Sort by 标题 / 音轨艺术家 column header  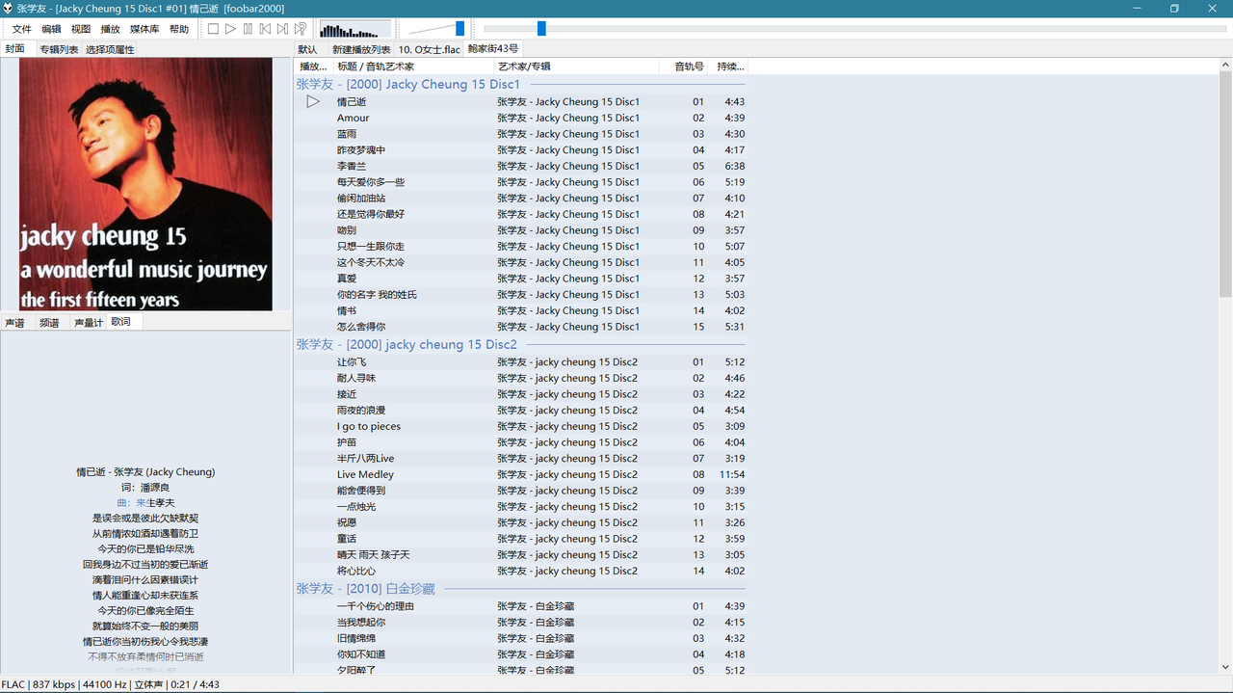[412, 67]
